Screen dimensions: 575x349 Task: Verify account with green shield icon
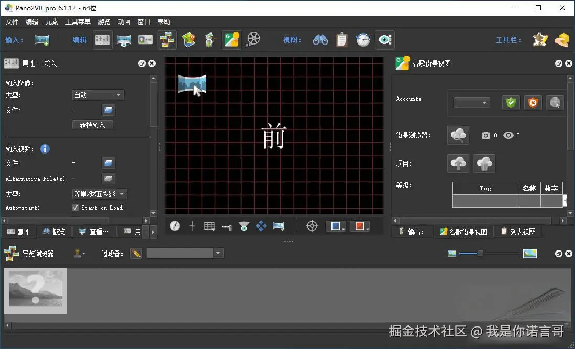(x=511, y=102)
